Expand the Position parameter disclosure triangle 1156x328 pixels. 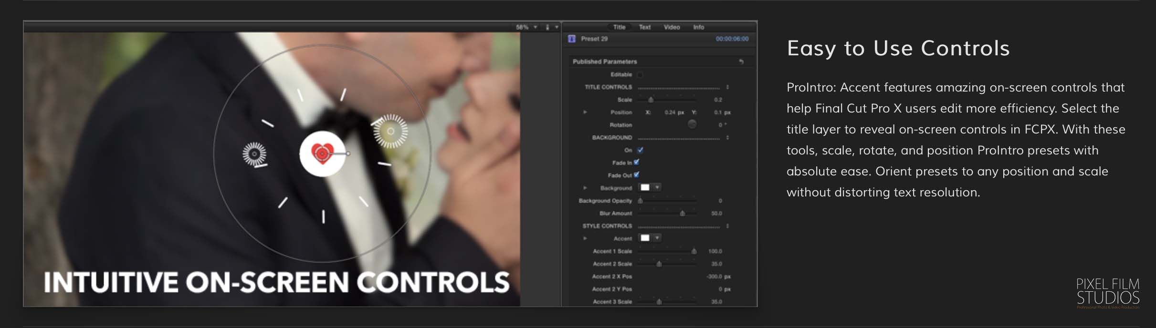585,112
